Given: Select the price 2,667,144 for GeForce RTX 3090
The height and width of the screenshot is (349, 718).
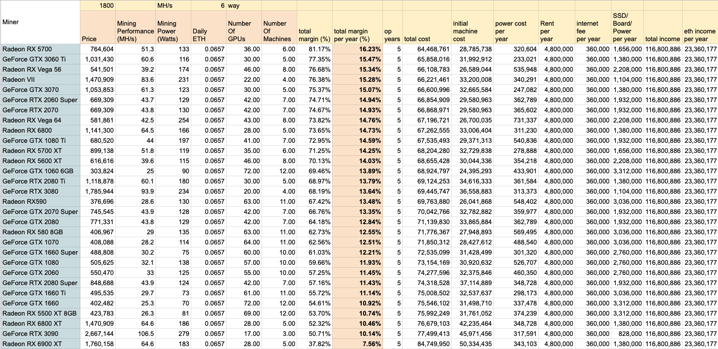Looking at the screenshot, I should pos(97,334).
